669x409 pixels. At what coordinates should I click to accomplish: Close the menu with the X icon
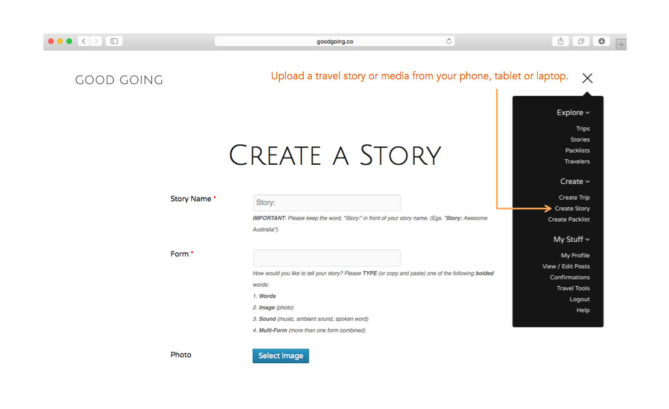click(588, 78)
